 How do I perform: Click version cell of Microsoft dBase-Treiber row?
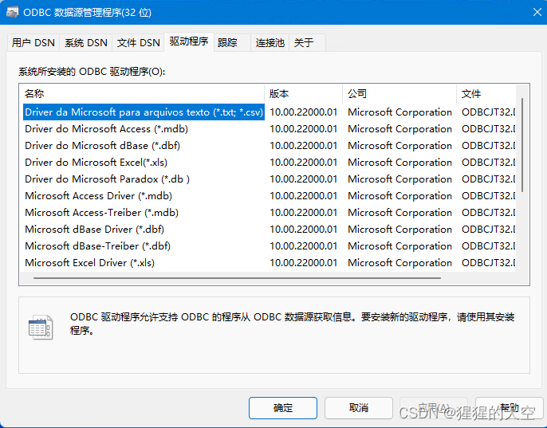coord(303,246)
